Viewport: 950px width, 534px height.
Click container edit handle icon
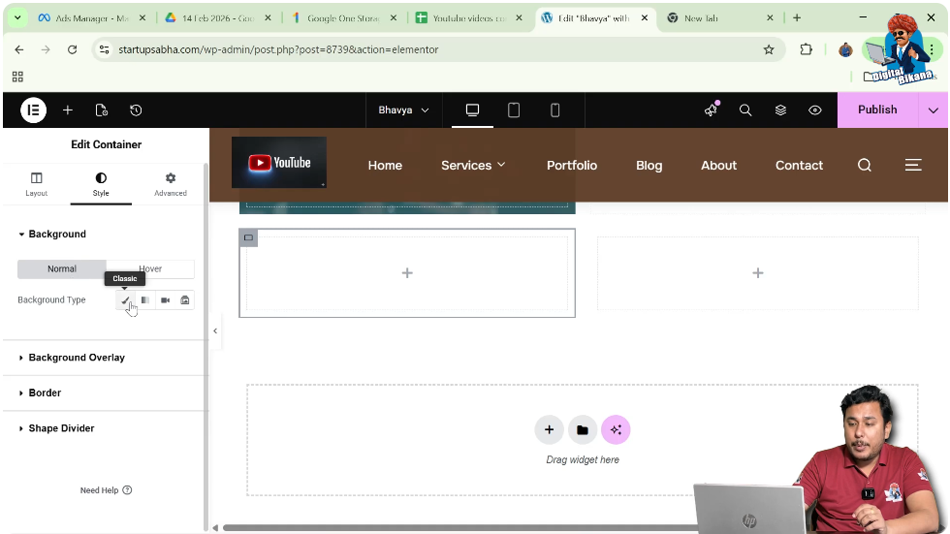pyautogui.click(x=248, y=237)
